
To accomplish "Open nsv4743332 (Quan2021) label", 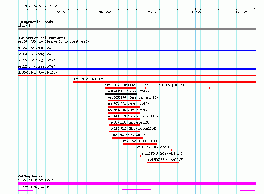I will 130,135.
